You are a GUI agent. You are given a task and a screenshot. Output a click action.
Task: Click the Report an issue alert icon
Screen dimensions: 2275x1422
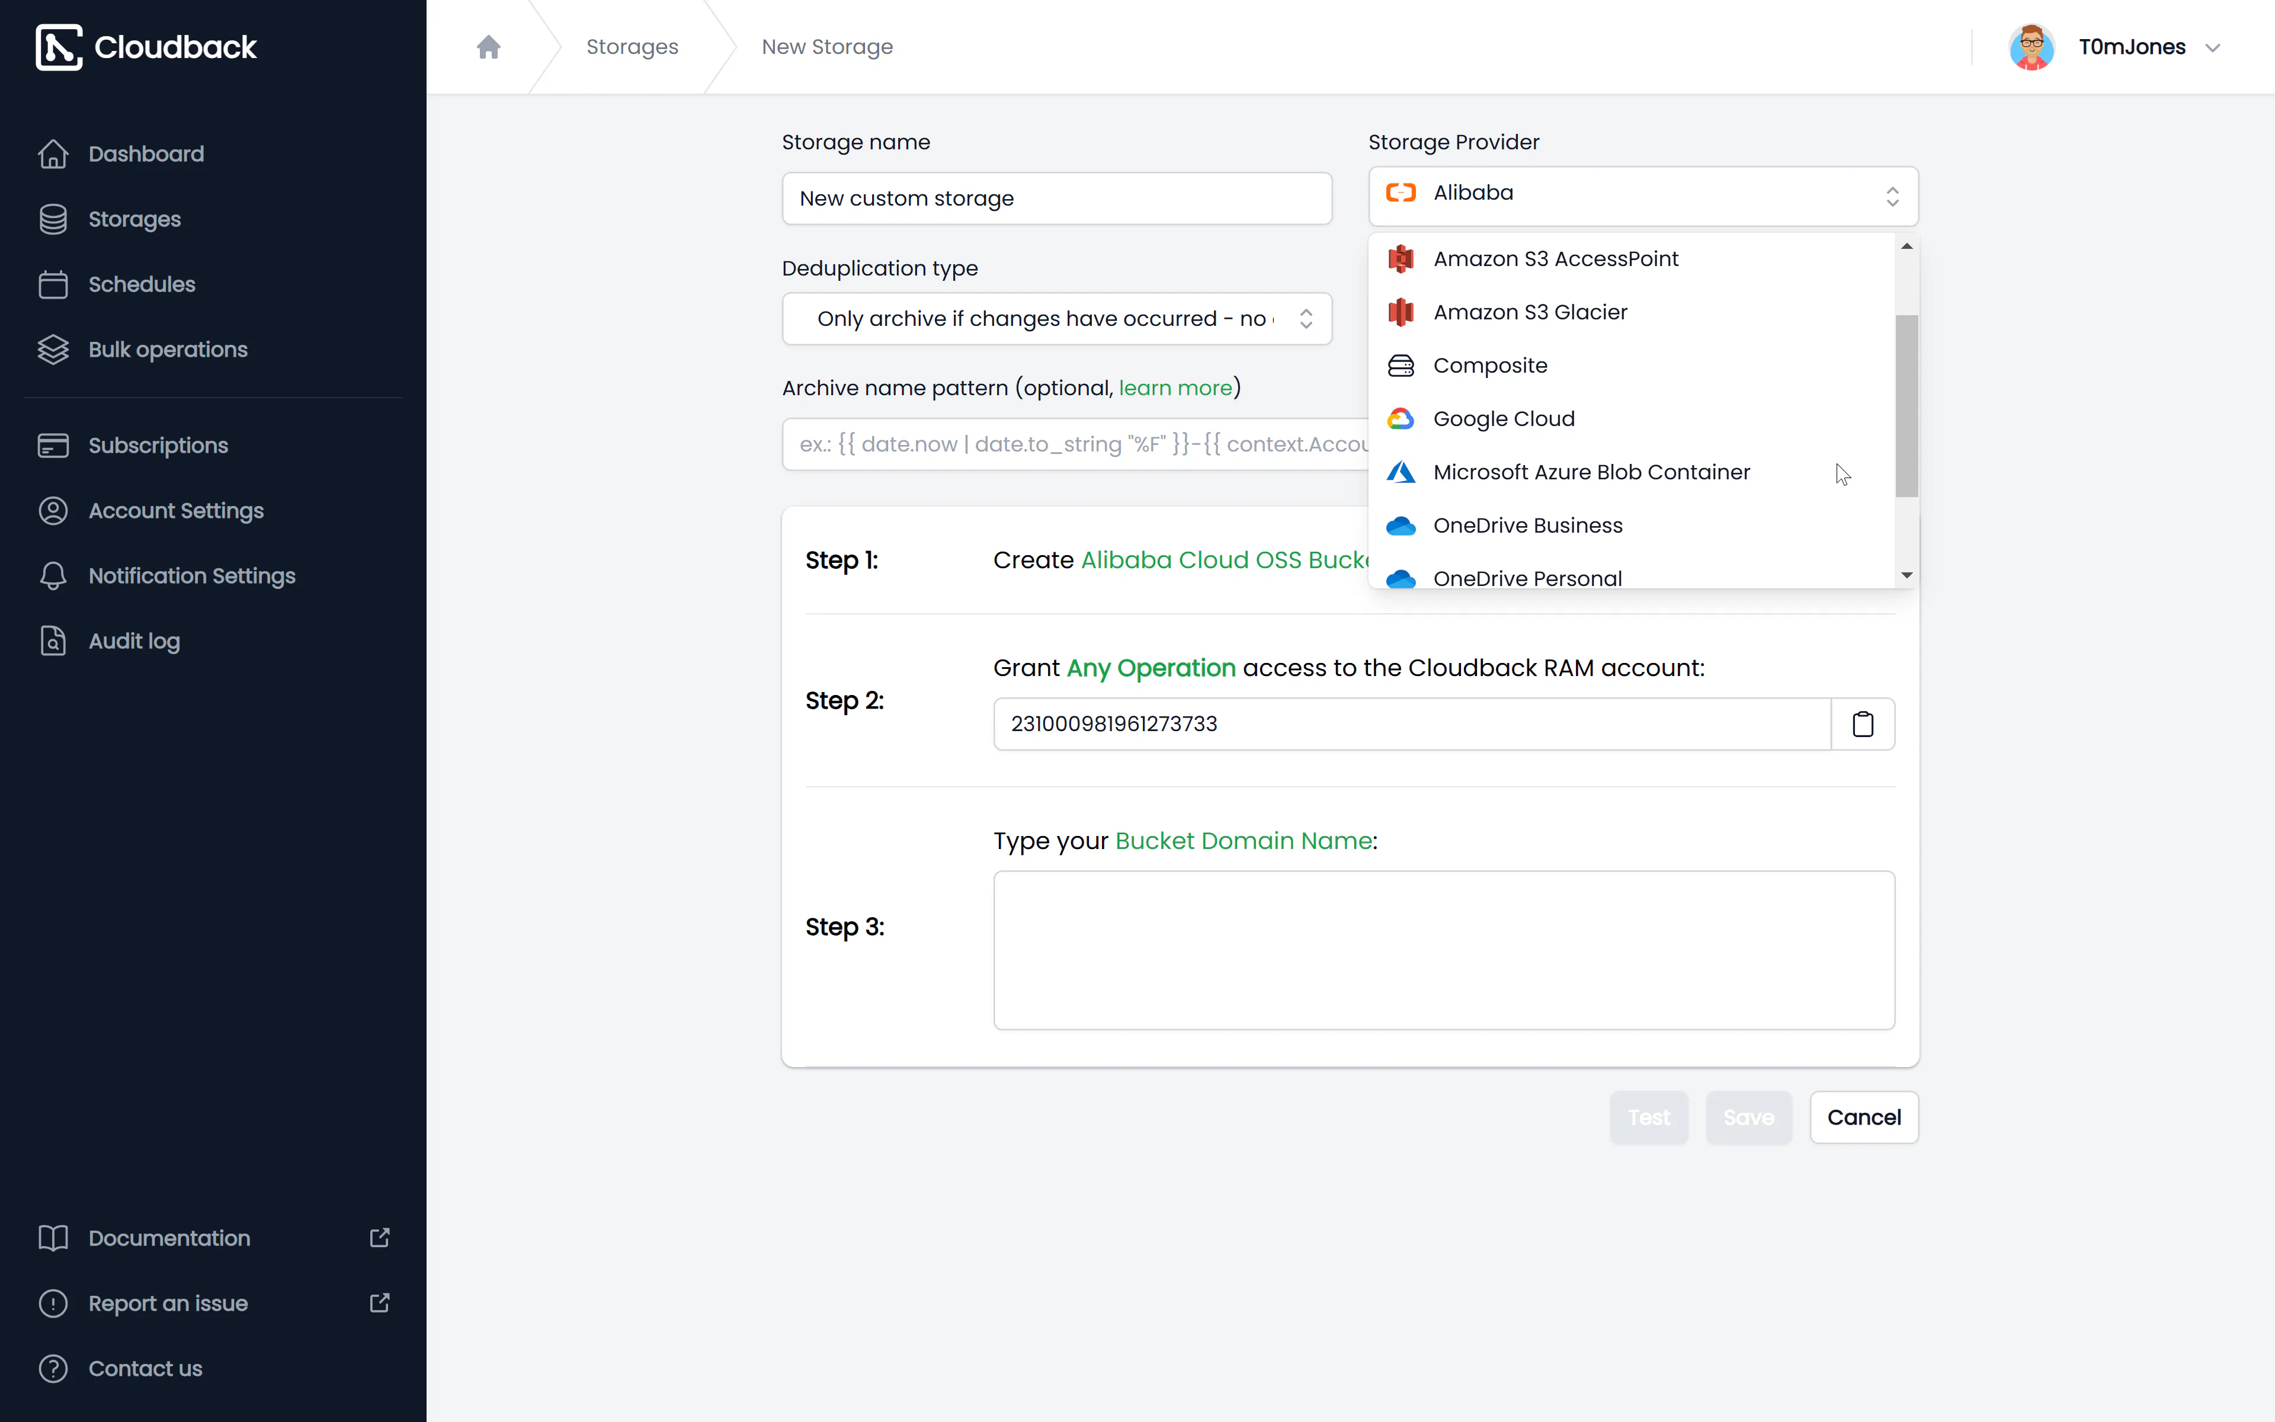(x=53, y=1302)
